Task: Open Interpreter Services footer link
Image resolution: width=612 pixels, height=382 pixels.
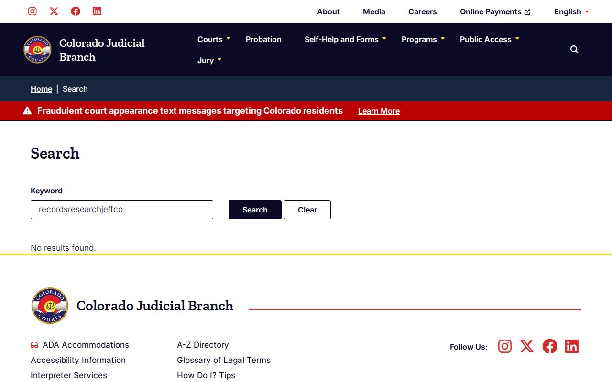Action: pyautogui.click(x=69, y=375)
